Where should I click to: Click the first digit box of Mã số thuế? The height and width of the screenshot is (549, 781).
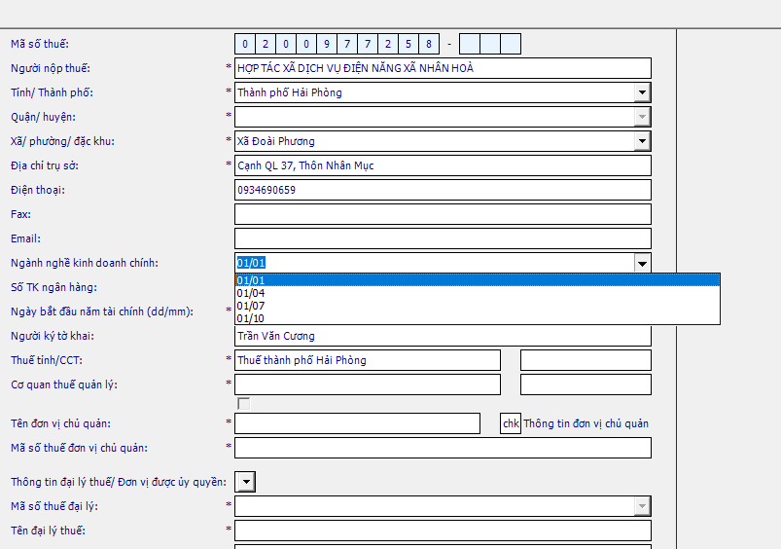(x=245, y=44)
